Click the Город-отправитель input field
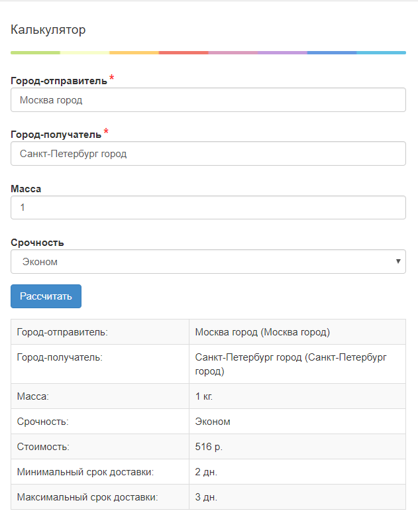418x523 pixels. pyautogui.click(x=208, y=99)
